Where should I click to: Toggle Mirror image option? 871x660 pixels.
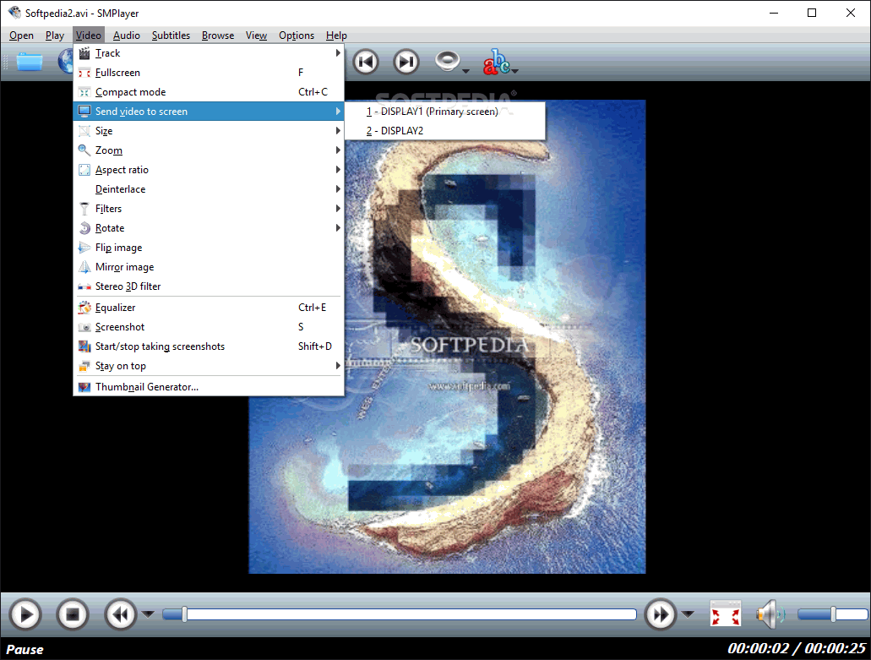(x=209, y=267)
